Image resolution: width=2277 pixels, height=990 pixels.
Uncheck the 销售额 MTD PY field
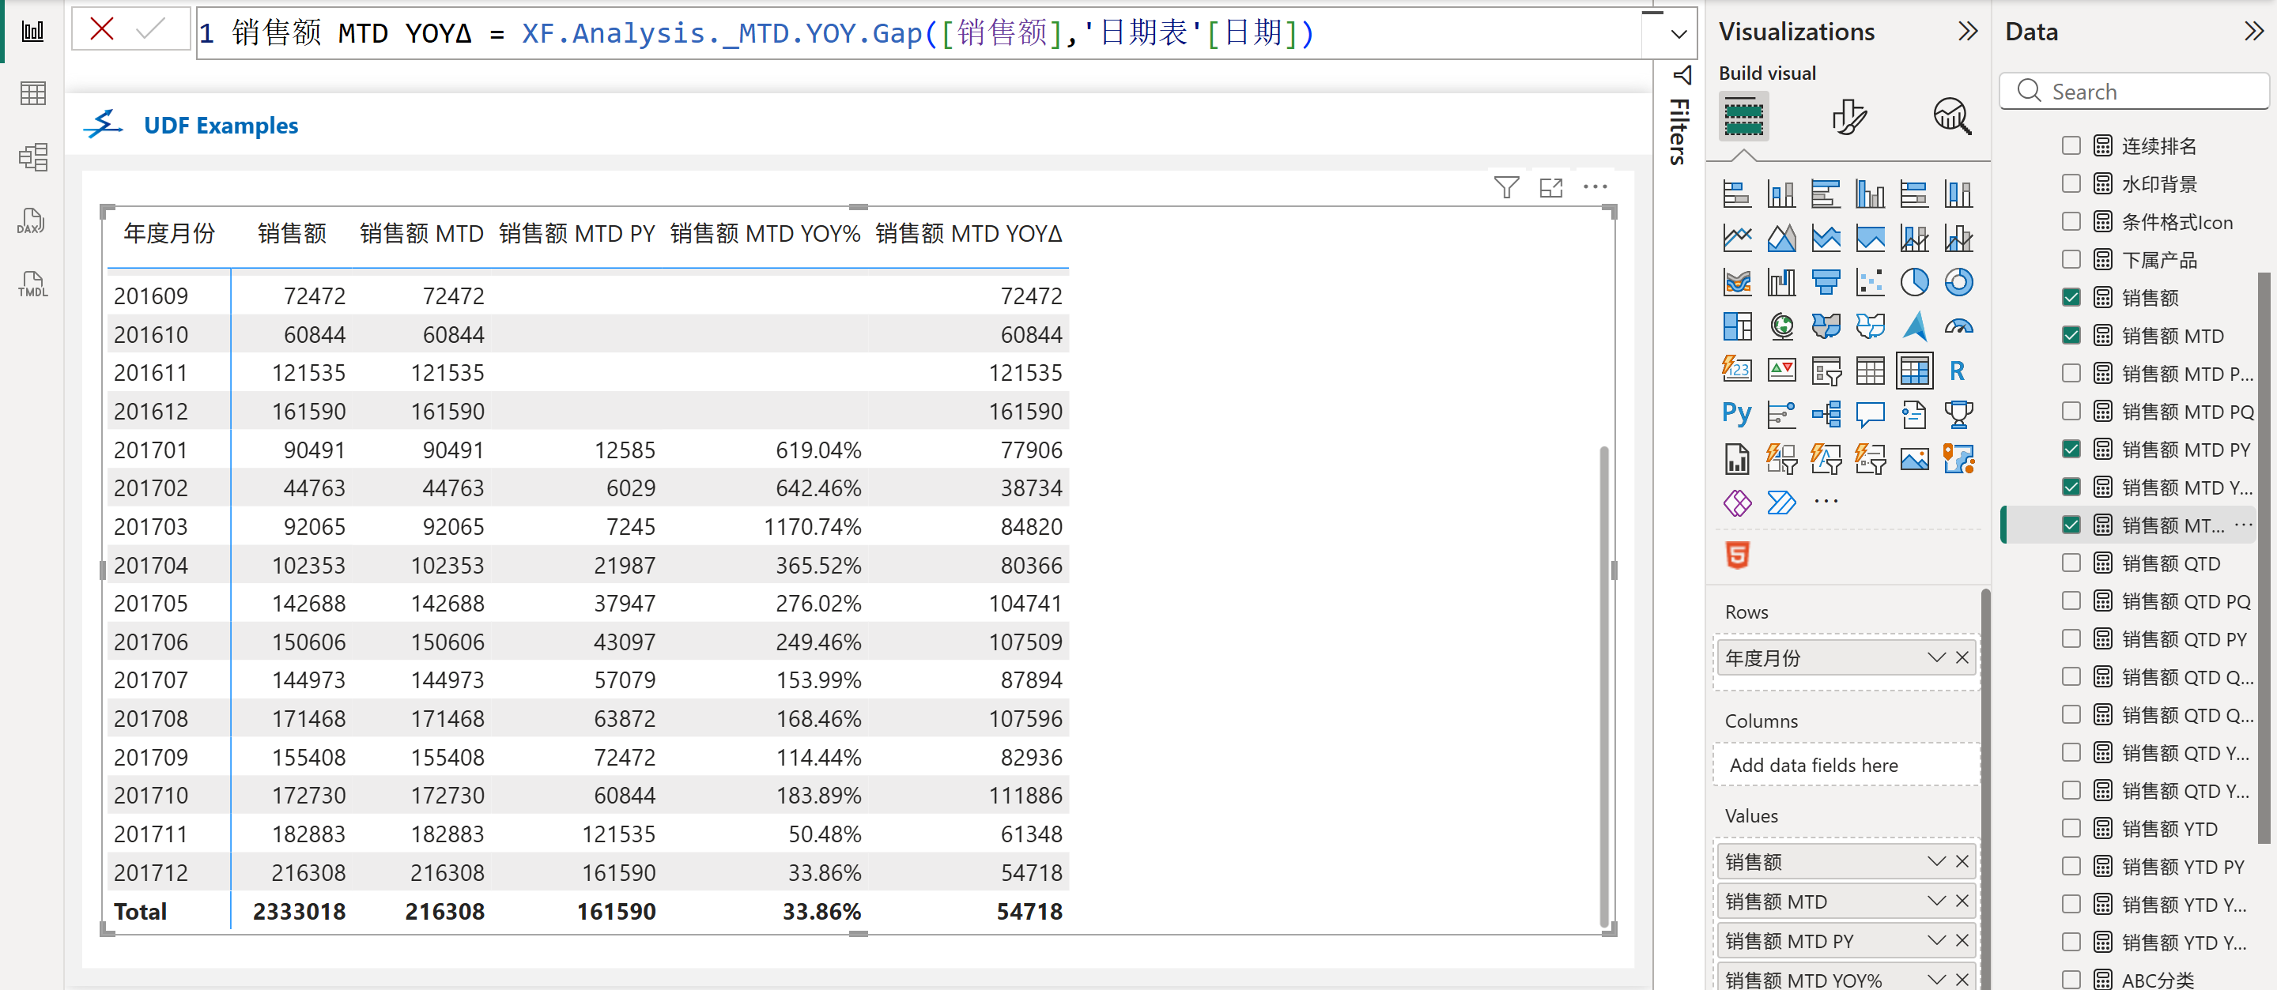2071,450
